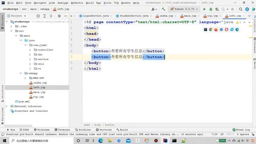Screen dimensions: 256x144
Task: Open the Database side tool window
Action: click(x=254, y=45)
